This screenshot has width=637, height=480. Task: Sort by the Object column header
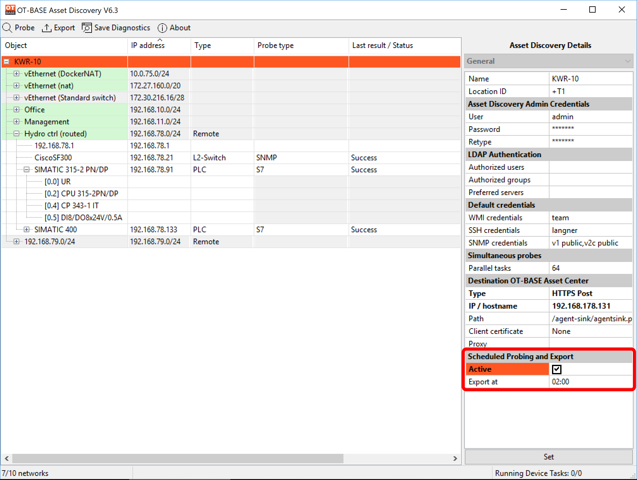64,45
